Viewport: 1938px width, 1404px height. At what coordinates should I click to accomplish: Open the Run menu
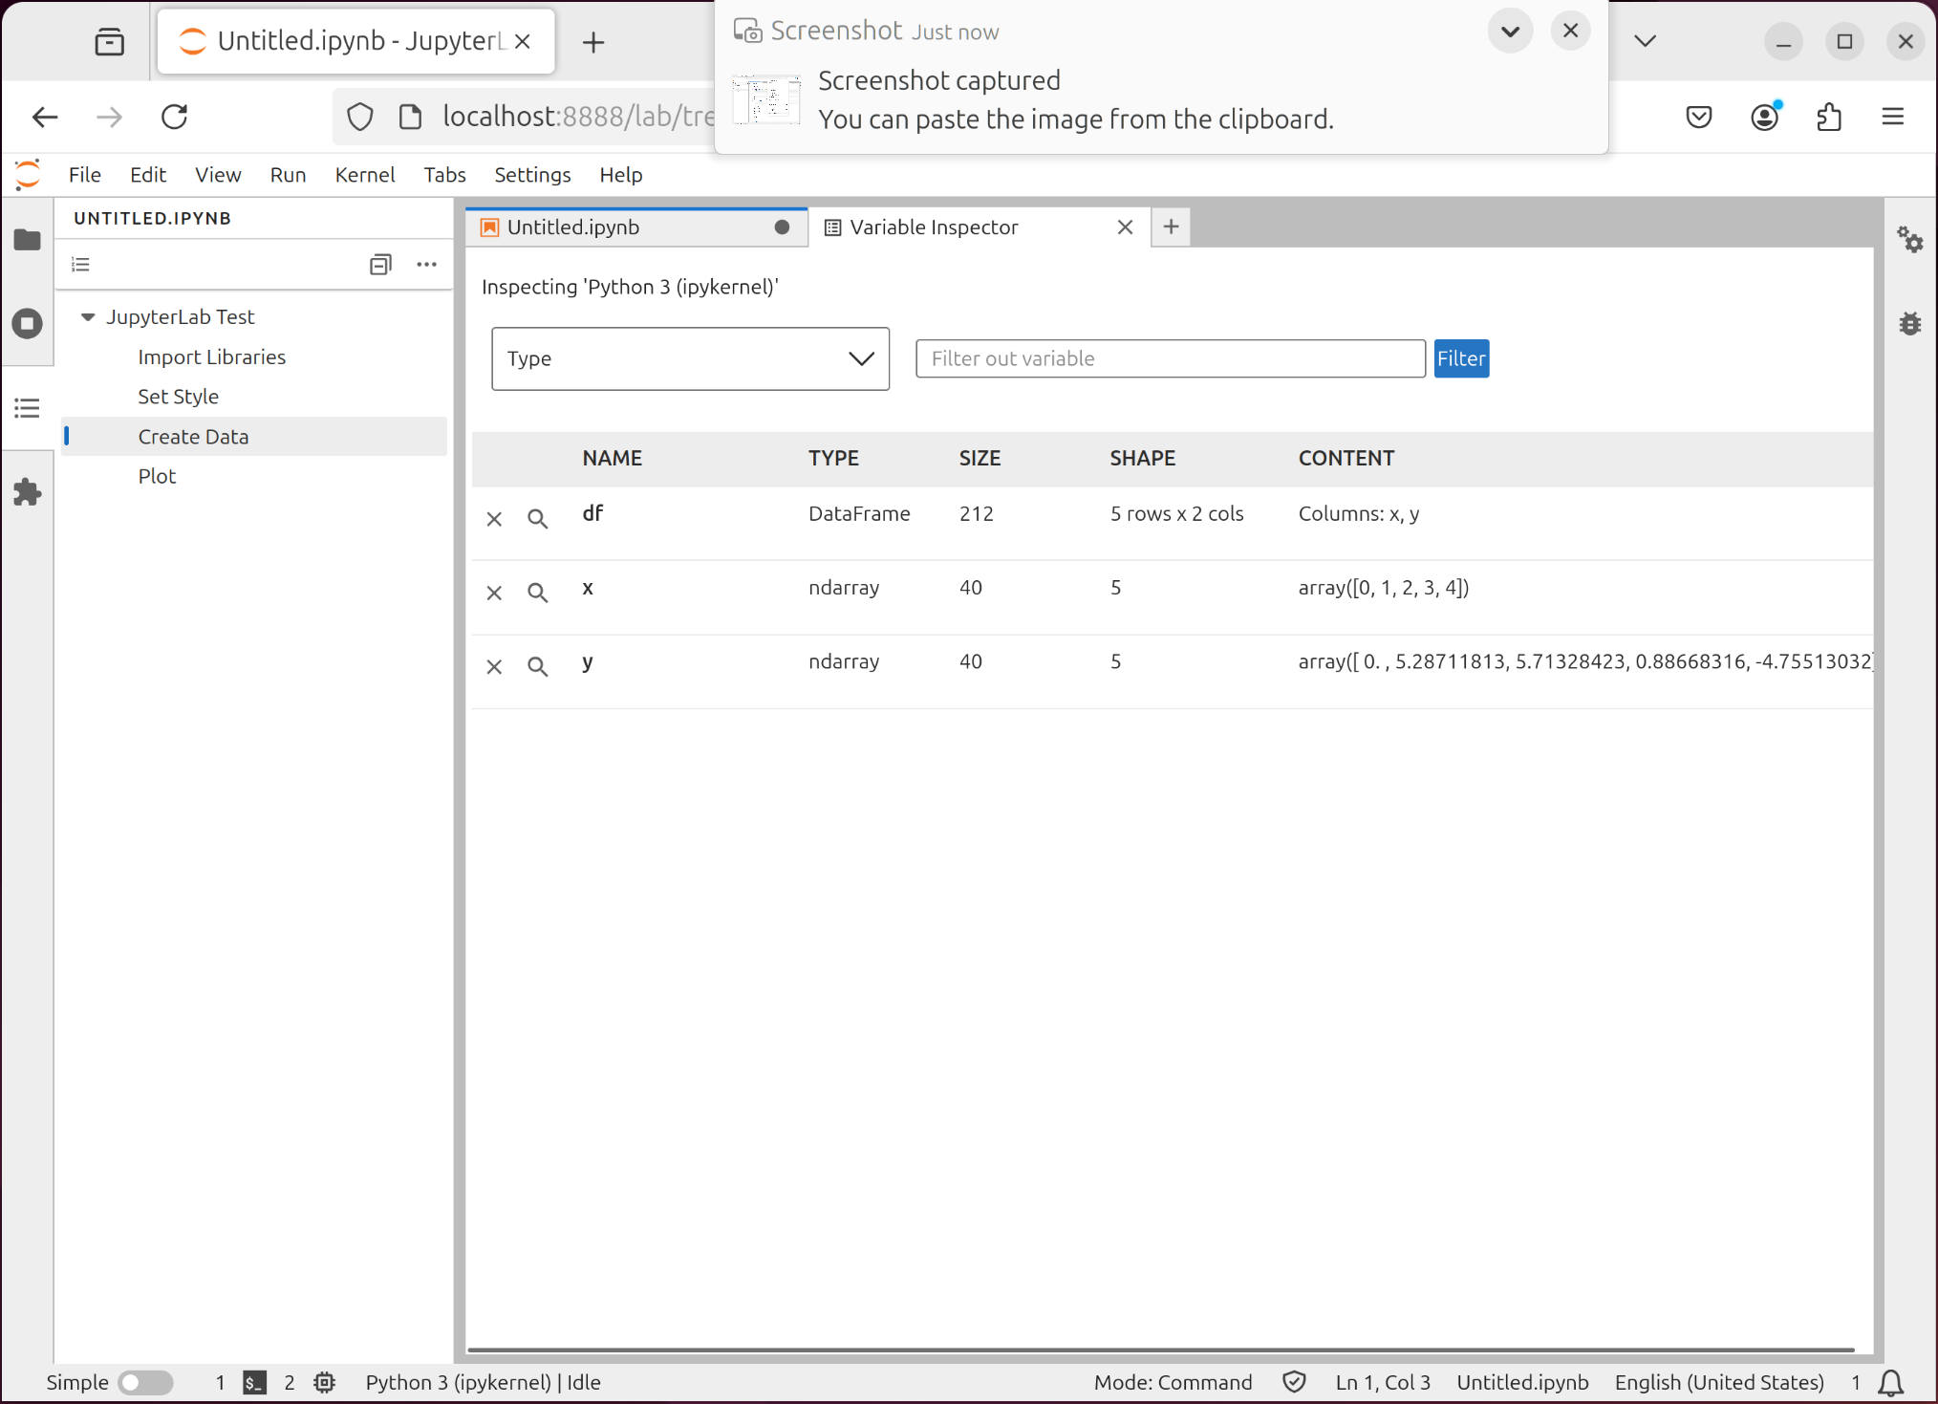(288, 175)
